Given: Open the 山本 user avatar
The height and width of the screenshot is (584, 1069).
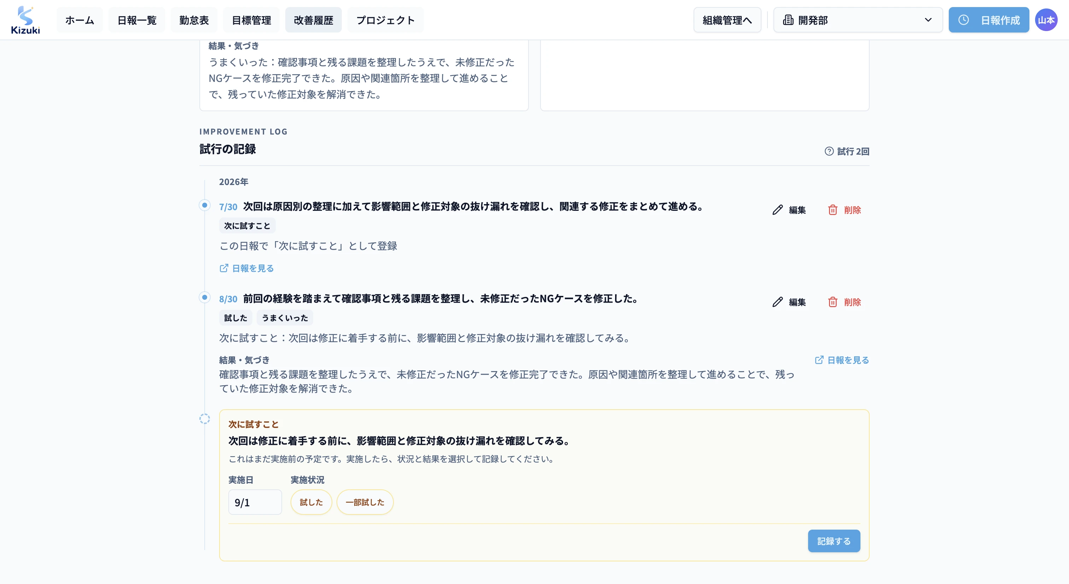Looking at the screenshot, I should 1046,20.
